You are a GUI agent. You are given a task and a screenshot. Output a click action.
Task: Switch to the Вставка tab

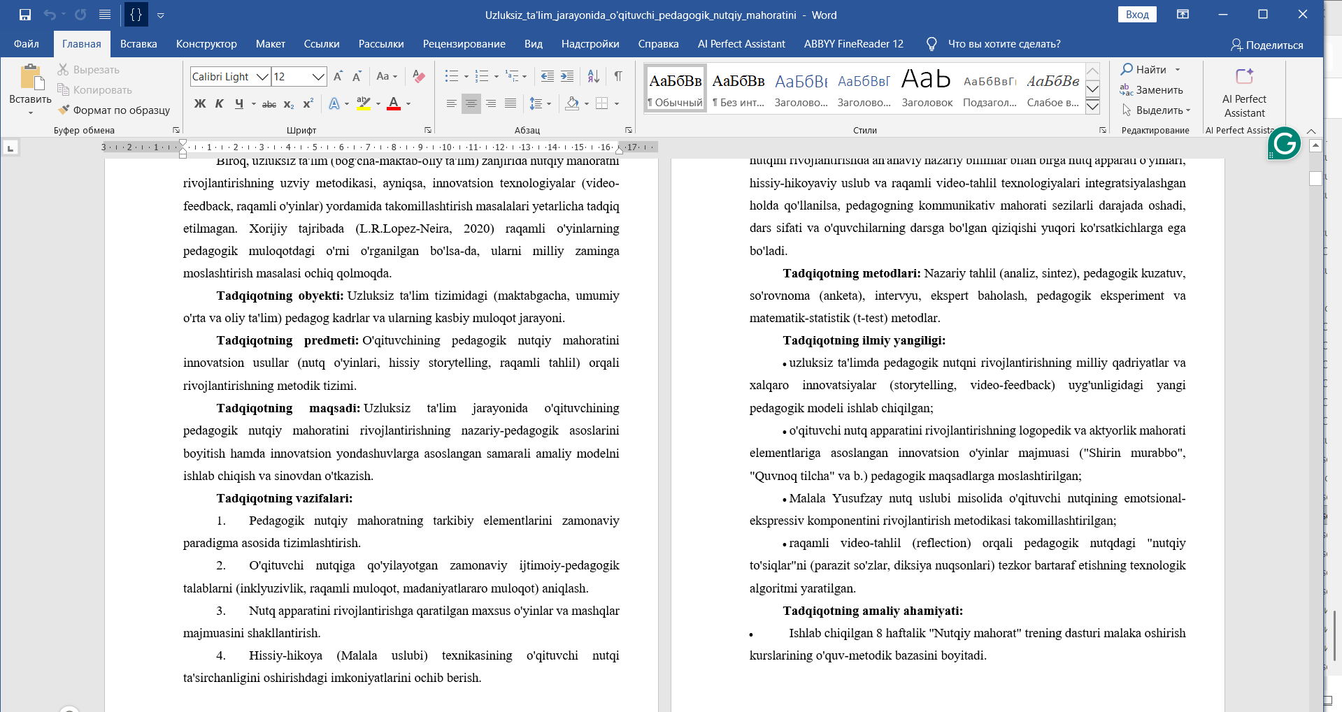click(138, 44)
